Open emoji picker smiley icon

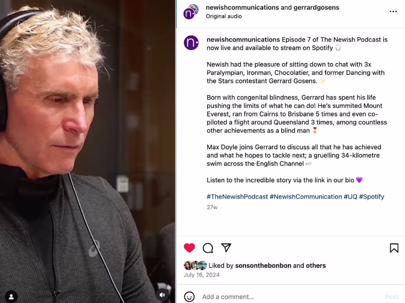(x=189, y=296)
